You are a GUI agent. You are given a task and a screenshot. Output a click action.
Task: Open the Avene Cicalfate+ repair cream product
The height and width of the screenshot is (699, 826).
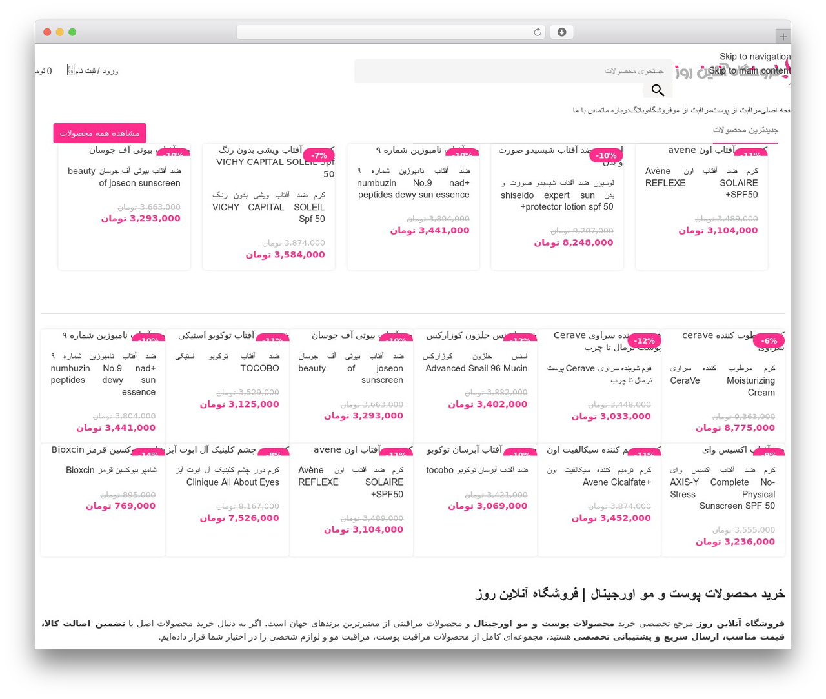click(x=599, y=476)
